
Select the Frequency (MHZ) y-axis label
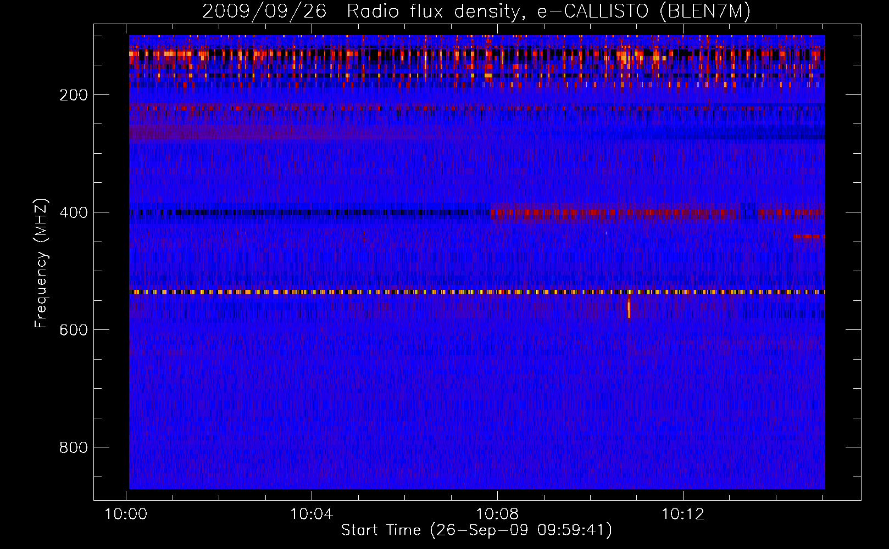pos(41,263)
